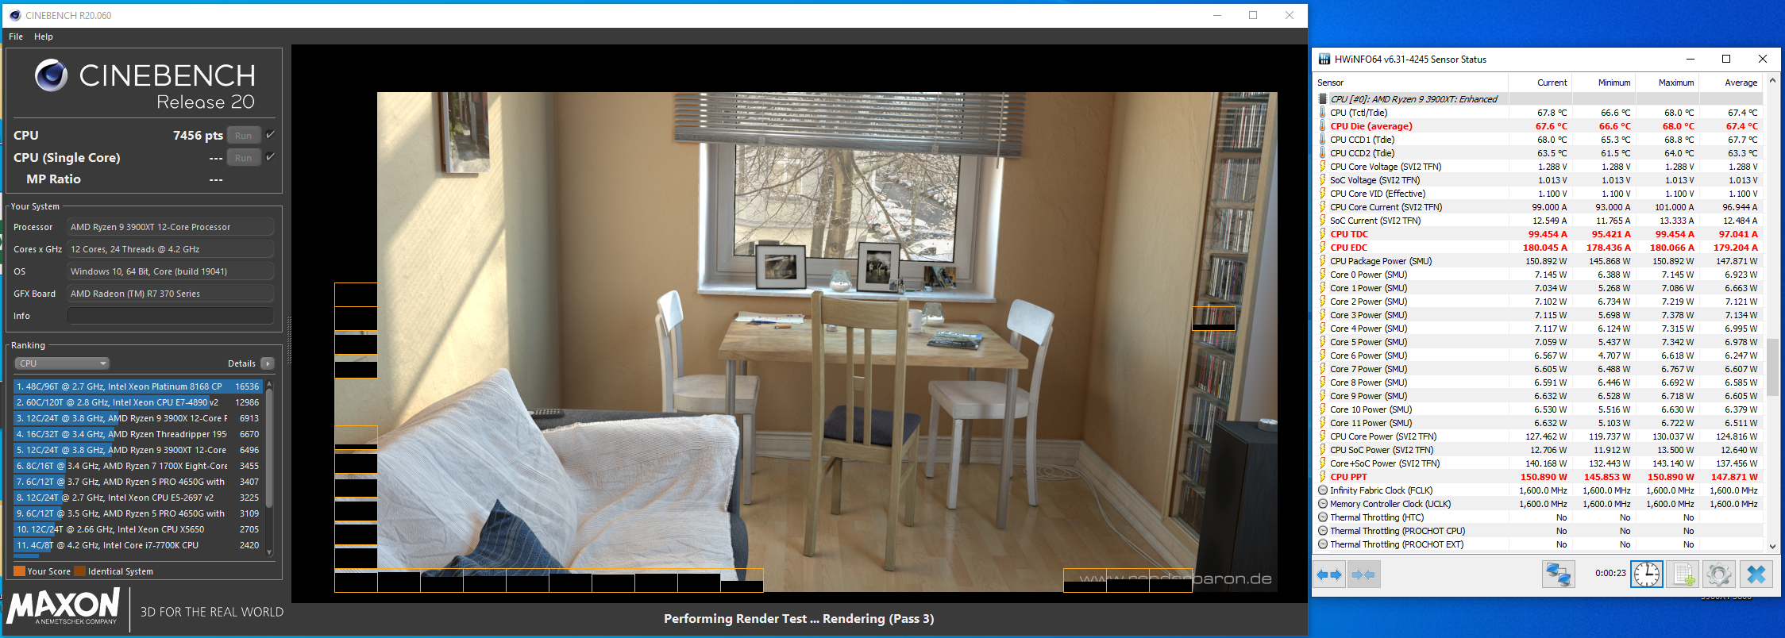The height and width of the screenshot is (638, 1785).
Task: Open the Help menu
Action: (x=44, y=37)
